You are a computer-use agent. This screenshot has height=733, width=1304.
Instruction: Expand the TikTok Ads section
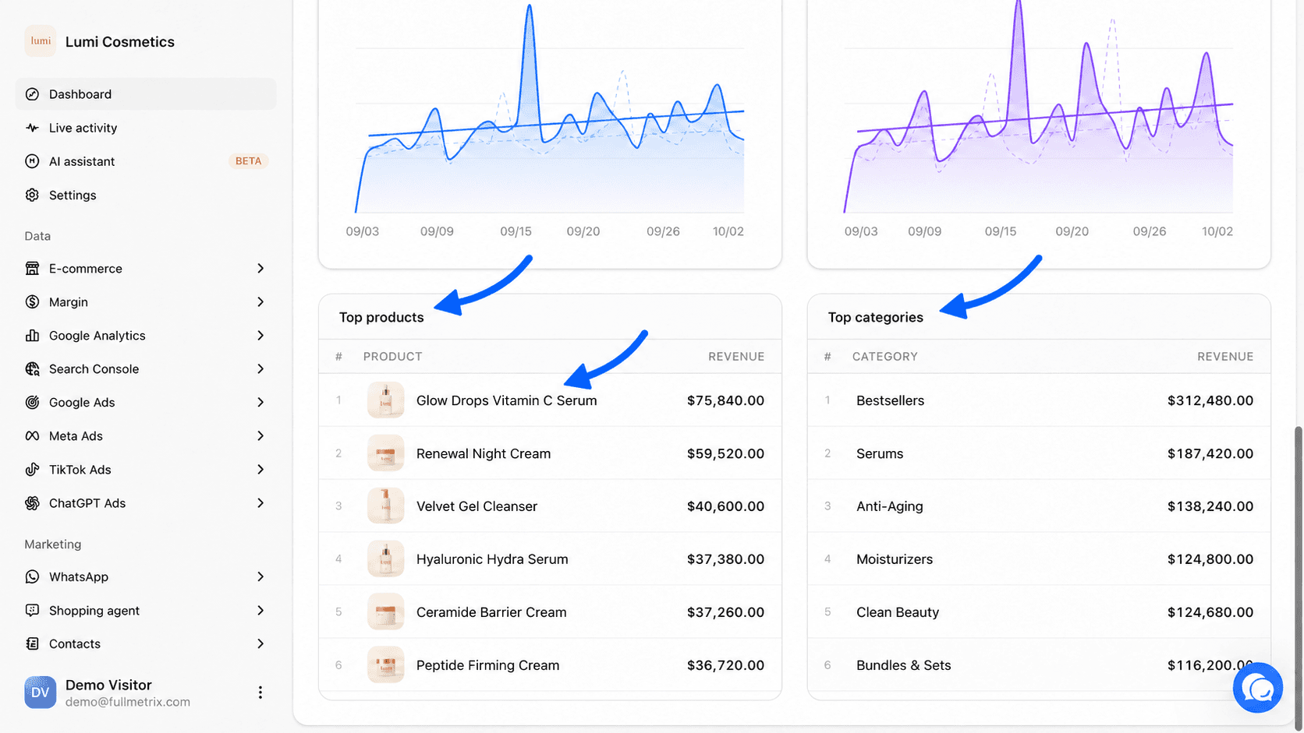tap(260, 469)
